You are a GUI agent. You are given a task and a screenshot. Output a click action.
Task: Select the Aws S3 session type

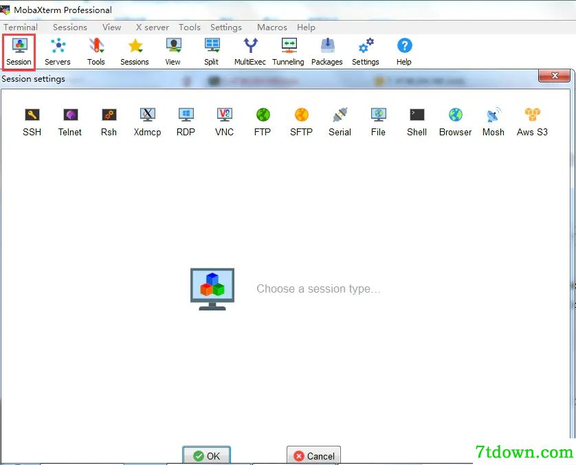point(532,122)
